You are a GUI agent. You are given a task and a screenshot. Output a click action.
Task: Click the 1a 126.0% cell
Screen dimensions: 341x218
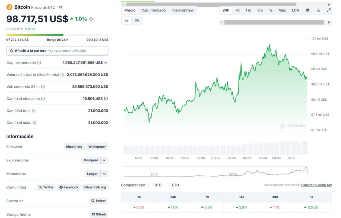point(311,207)
